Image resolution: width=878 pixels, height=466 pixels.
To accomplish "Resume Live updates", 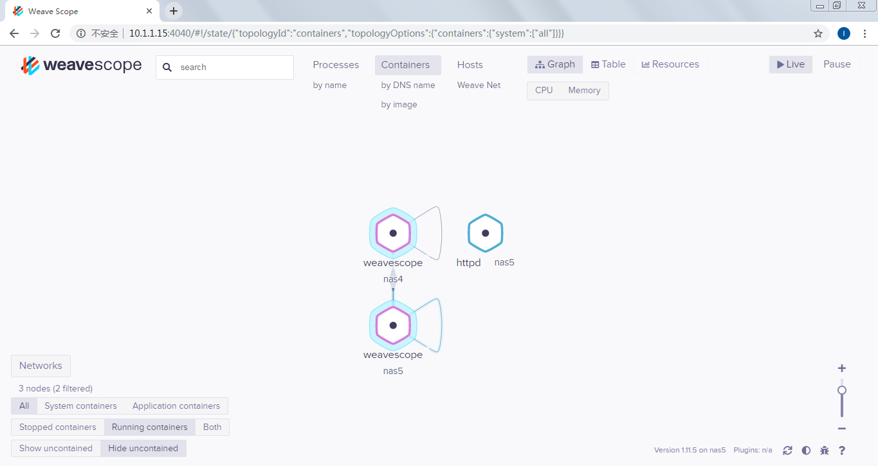I will (791, 64).
